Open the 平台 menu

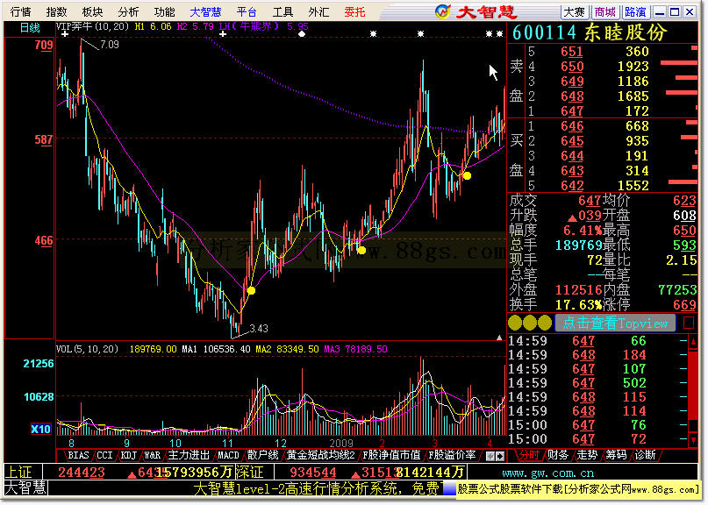tap(247, 11)
